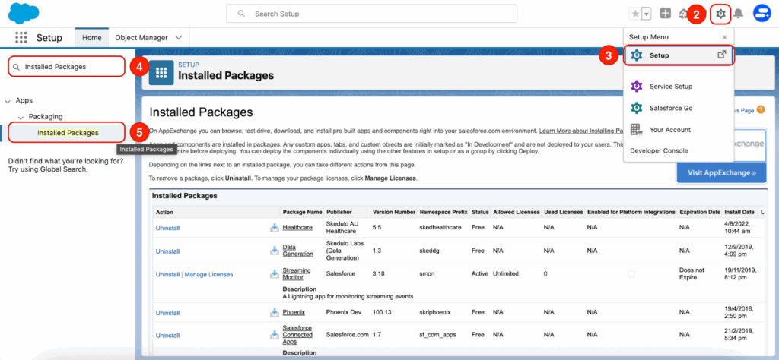Collapse the Packaging tree node
Screen dimensions: 779x360
21,117
